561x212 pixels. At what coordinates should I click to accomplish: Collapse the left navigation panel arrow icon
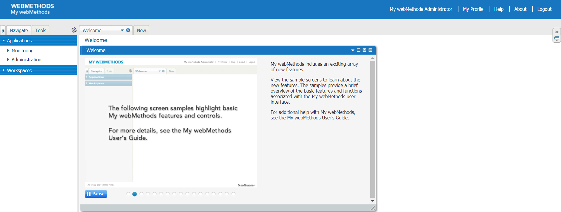coord(3,30)
